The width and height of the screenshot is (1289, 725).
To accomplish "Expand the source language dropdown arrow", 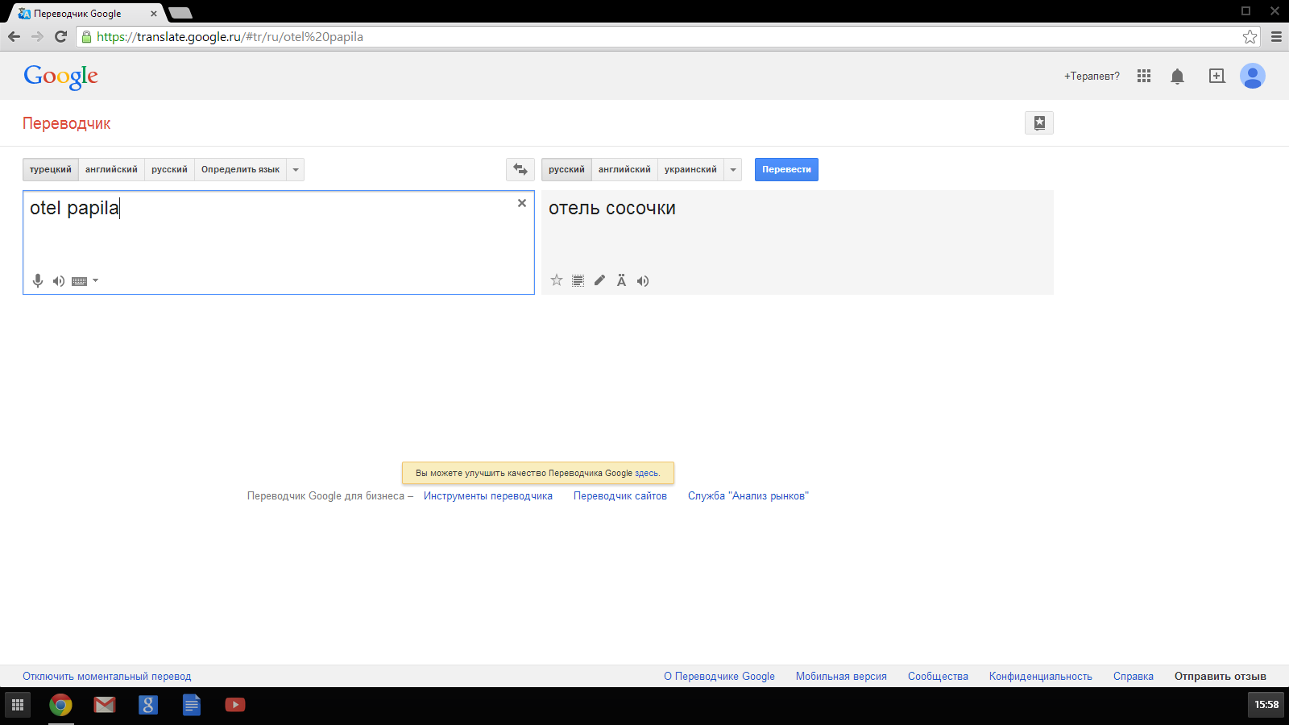I will pos(296,169).
